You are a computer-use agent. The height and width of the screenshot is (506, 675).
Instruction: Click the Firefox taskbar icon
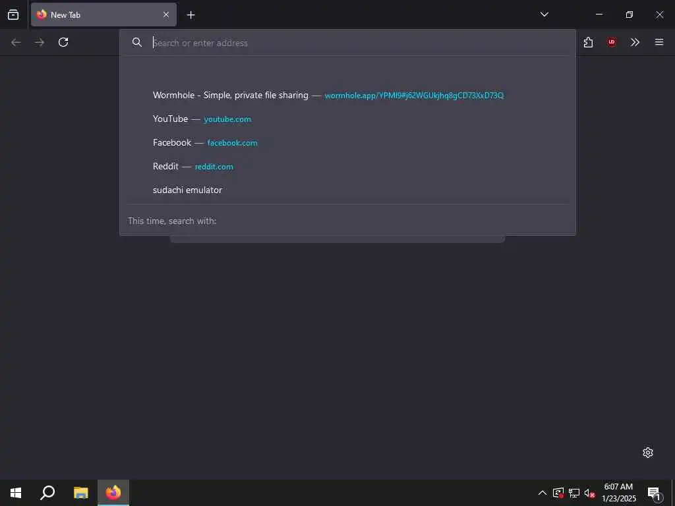click(113, 493)
